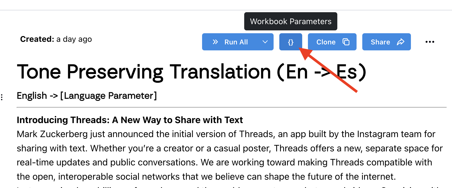452x188 pixels.
Task: Select the English -> [Language Parameter] subtitle
Action: [x=87, y=96]
